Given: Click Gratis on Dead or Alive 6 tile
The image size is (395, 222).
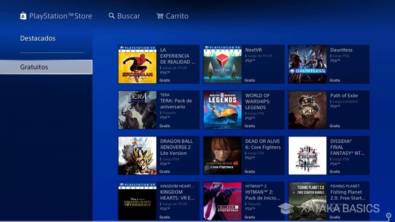Looking at the screenshot, I should 250,172.
